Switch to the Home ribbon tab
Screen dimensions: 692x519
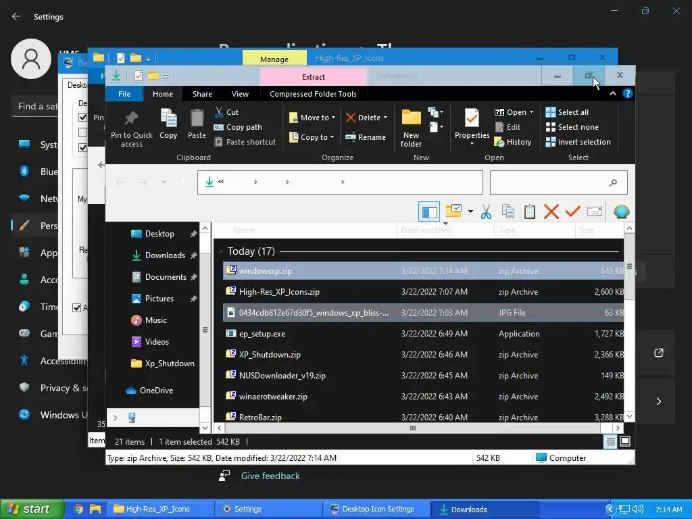163,94
